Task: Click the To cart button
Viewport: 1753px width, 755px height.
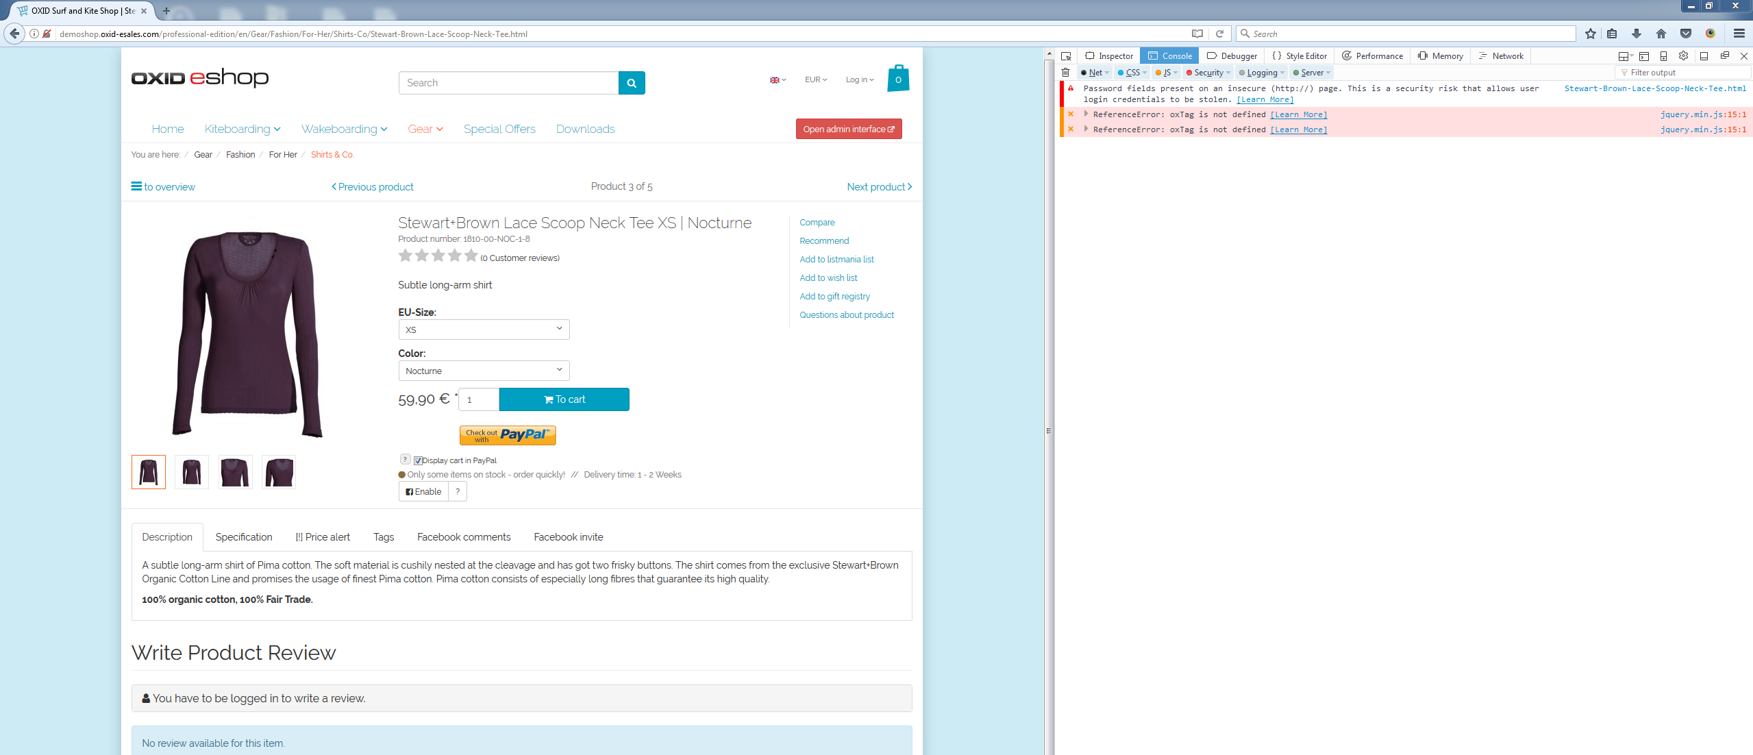Action: [x=564, y=399]
